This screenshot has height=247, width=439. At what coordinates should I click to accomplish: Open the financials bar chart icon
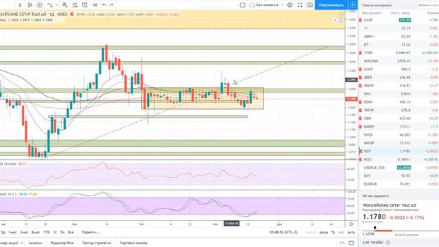(x=64, y=5)
